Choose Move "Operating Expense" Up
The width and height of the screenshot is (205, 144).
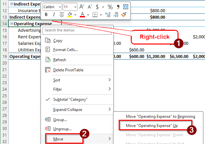pos(152,126)
